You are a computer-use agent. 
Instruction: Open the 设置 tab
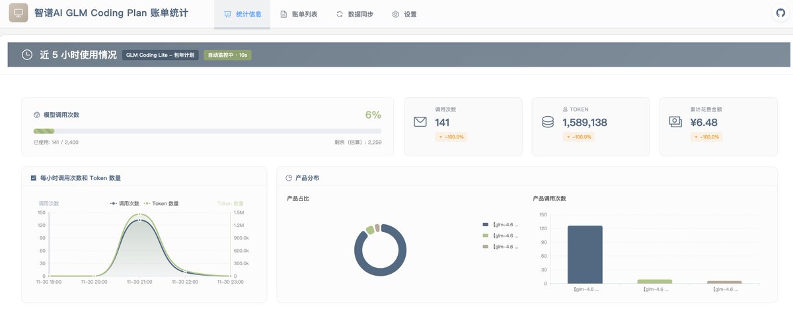(404, 14)
